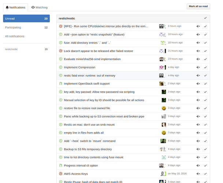Mark 'Add --json option' as read
This screenshot has height=183, width=223.
pyautogui.click(x=205, y=34)
